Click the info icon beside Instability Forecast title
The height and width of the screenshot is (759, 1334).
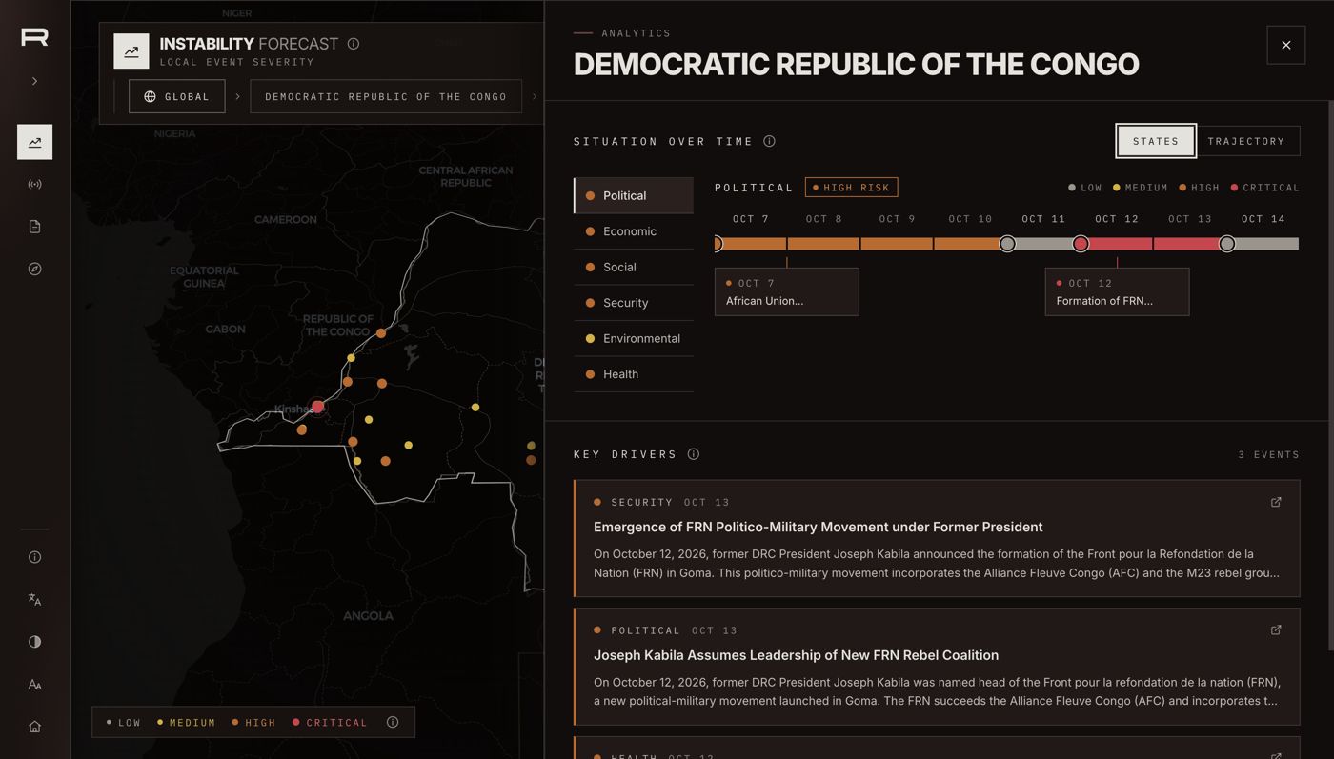click(x=354, y=44)
